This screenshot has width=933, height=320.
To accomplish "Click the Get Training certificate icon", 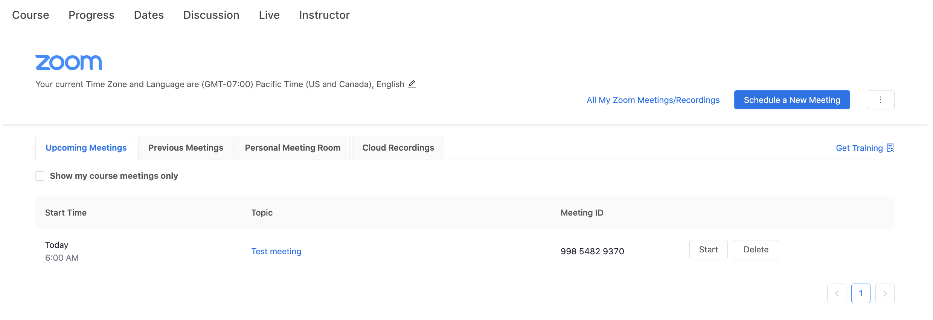I will [x=890, y=148].
